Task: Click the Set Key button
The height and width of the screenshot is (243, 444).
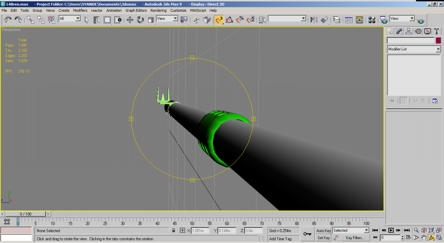Action: (x=323, y=238)
